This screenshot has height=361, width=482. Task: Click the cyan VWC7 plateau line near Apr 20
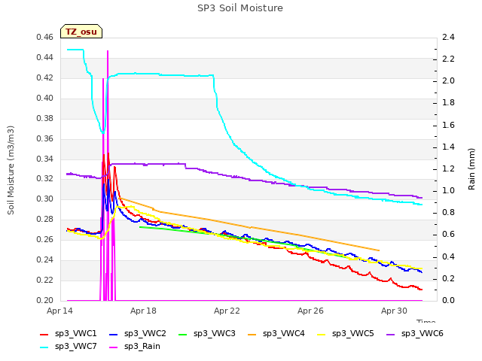tap(186, 75)
